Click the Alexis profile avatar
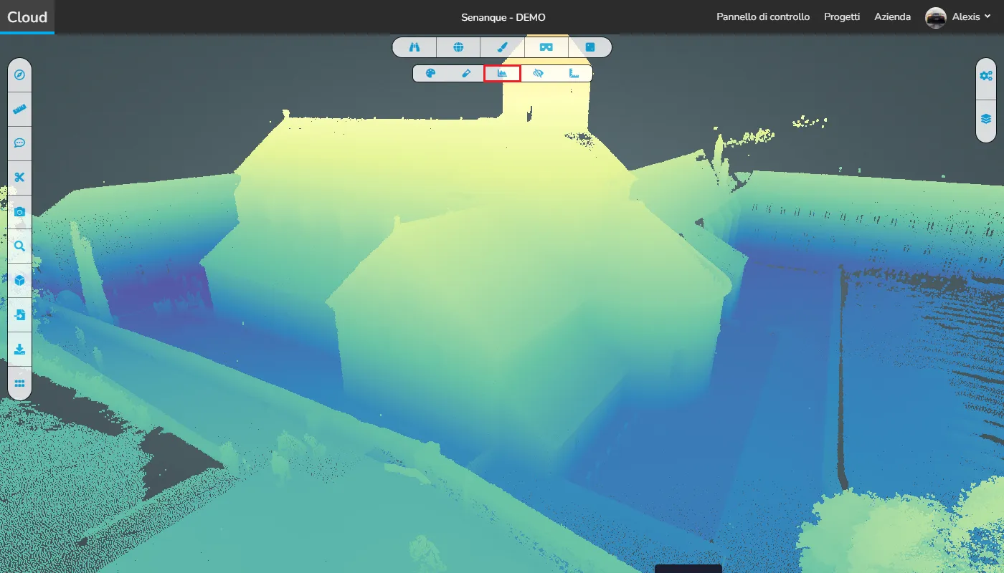This screenshot has height=573, width=1004. (x=936, y=17)
